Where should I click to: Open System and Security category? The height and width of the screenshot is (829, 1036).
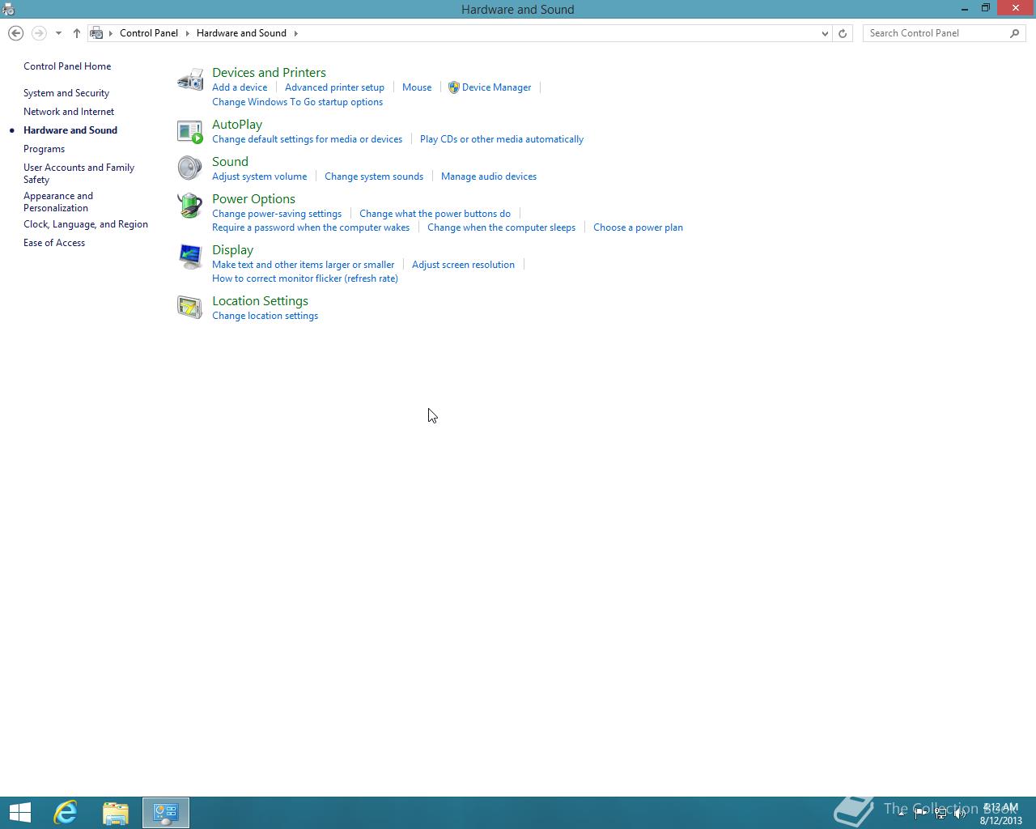click(66, 93)
